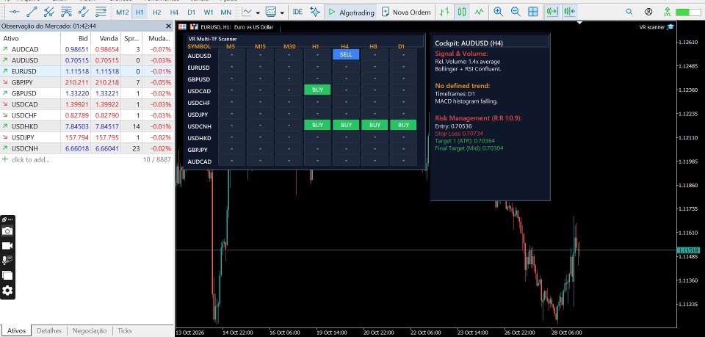Click the BUY signal for USDCAD H1
The image size is (705, 337).
point(317,90)
